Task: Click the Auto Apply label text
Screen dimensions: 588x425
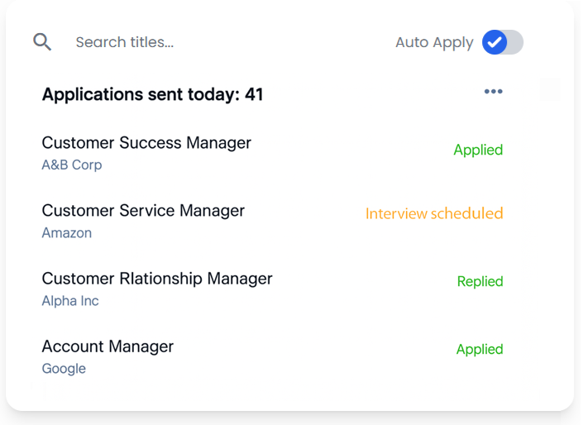Action: click(x=434, y=42)
